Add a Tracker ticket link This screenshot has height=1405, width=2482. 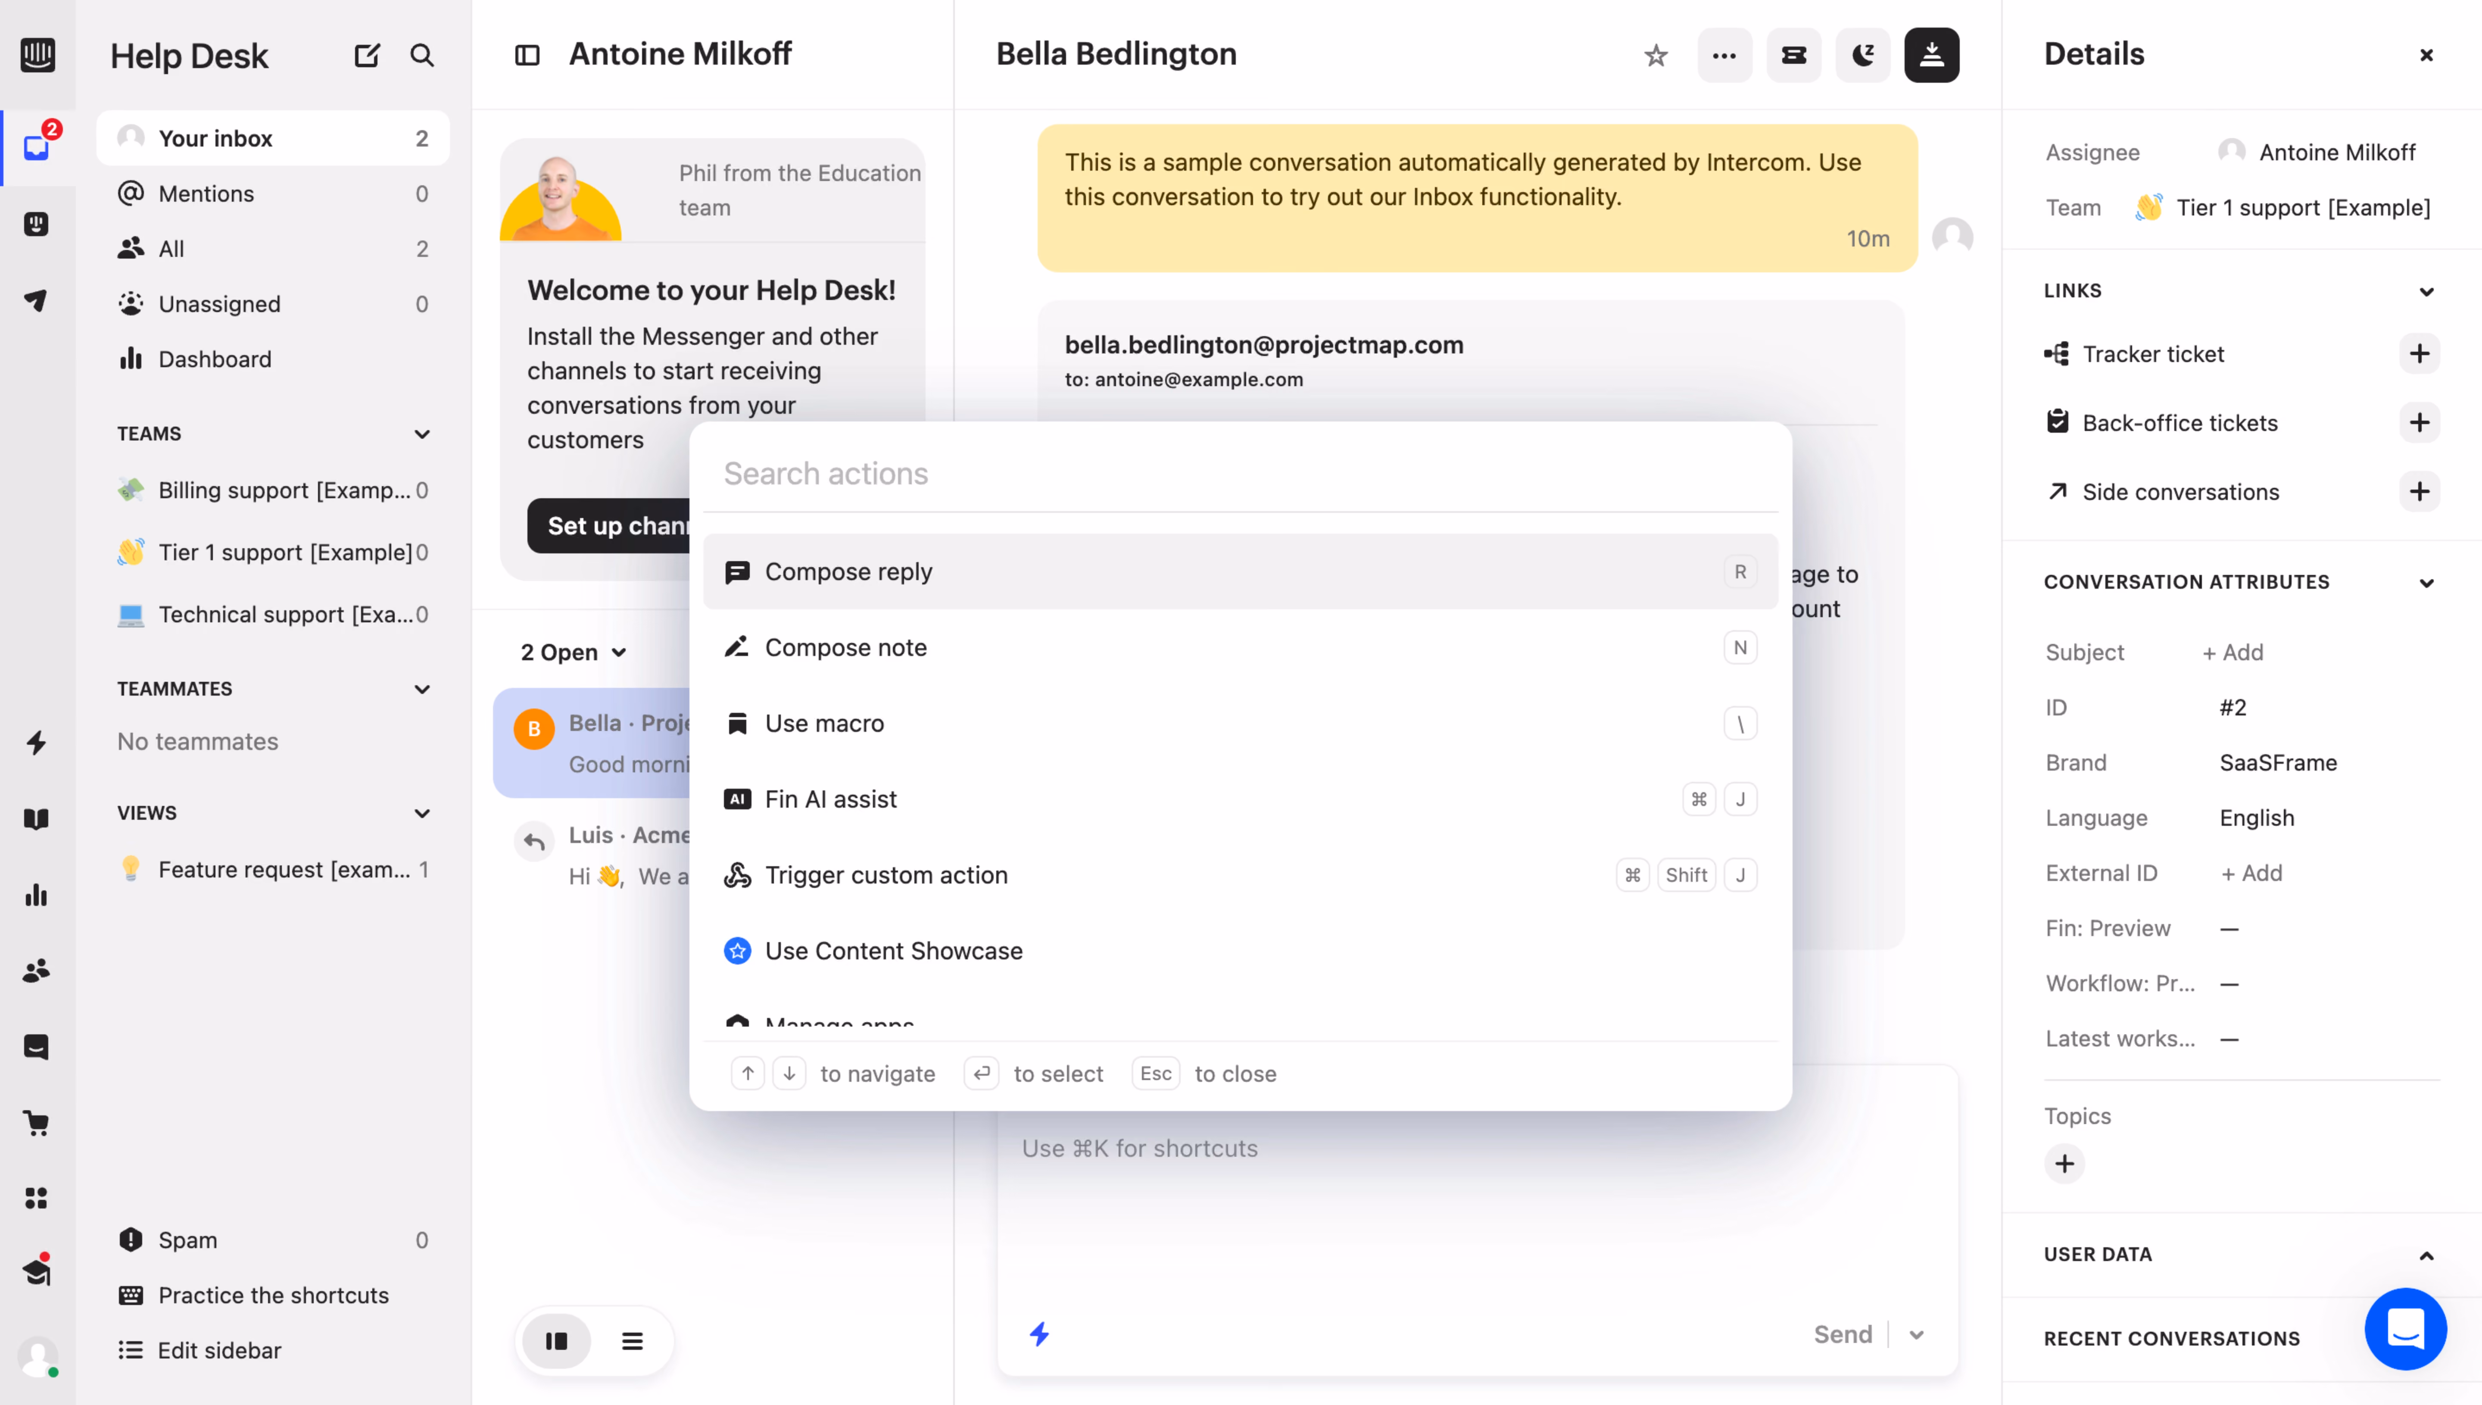pyautogui.click(x=2418, y=354)
